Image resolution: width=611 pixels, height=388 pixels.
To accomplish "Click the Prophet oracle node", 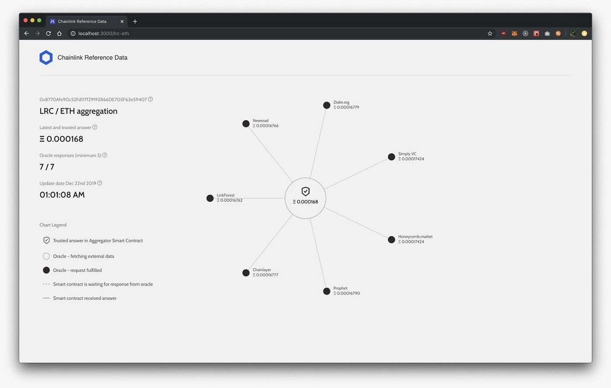I will [x=326, y=291].
